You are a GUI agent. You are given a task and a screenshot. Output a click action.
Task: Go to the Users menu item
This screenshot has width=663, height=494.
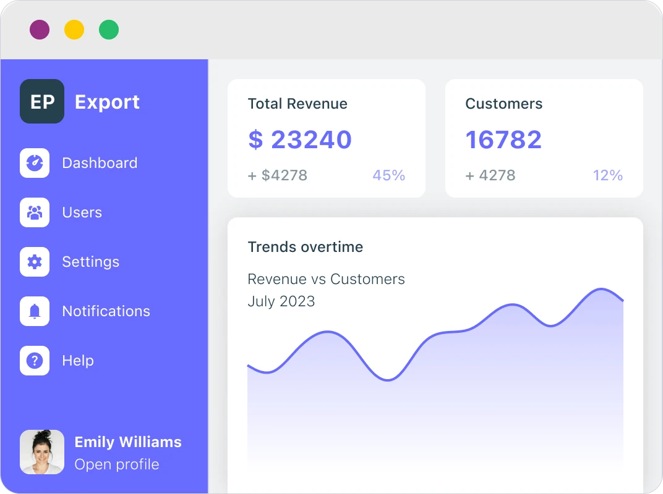coord(82,212)
